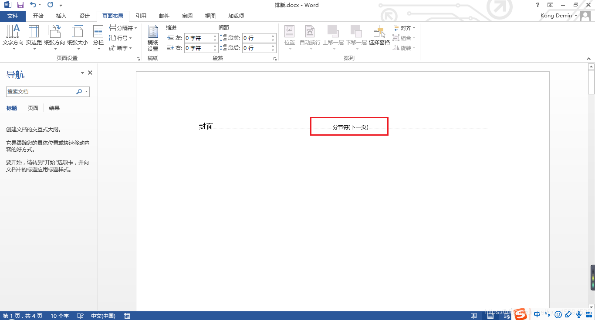
Task: Open Kong Demin account menu
Action: (x=559, y=16)
